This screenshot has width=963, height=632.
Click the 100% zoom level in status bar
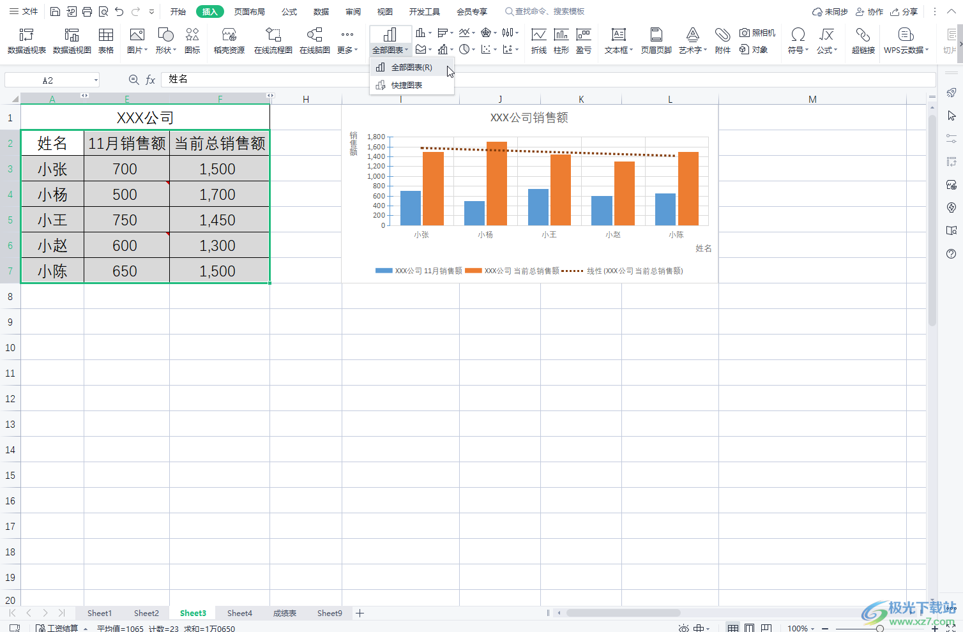point(798,628)
